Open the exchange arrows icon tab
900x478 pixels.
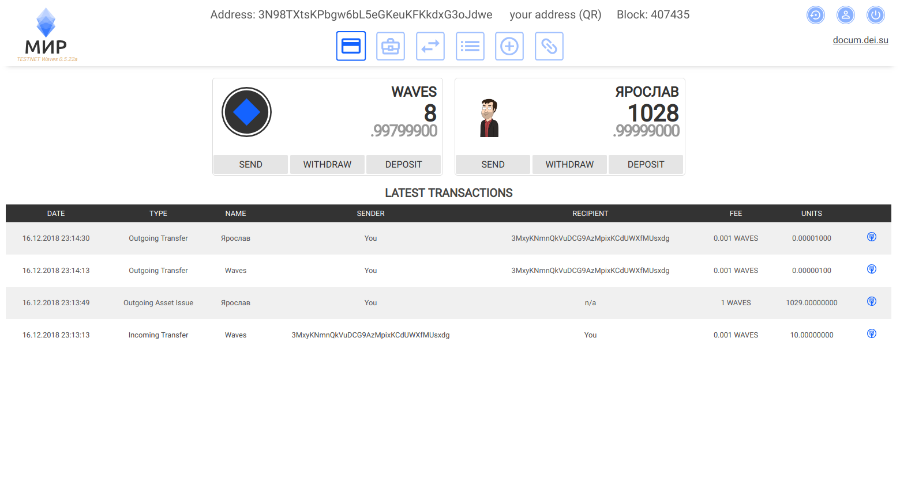[430, 46]
